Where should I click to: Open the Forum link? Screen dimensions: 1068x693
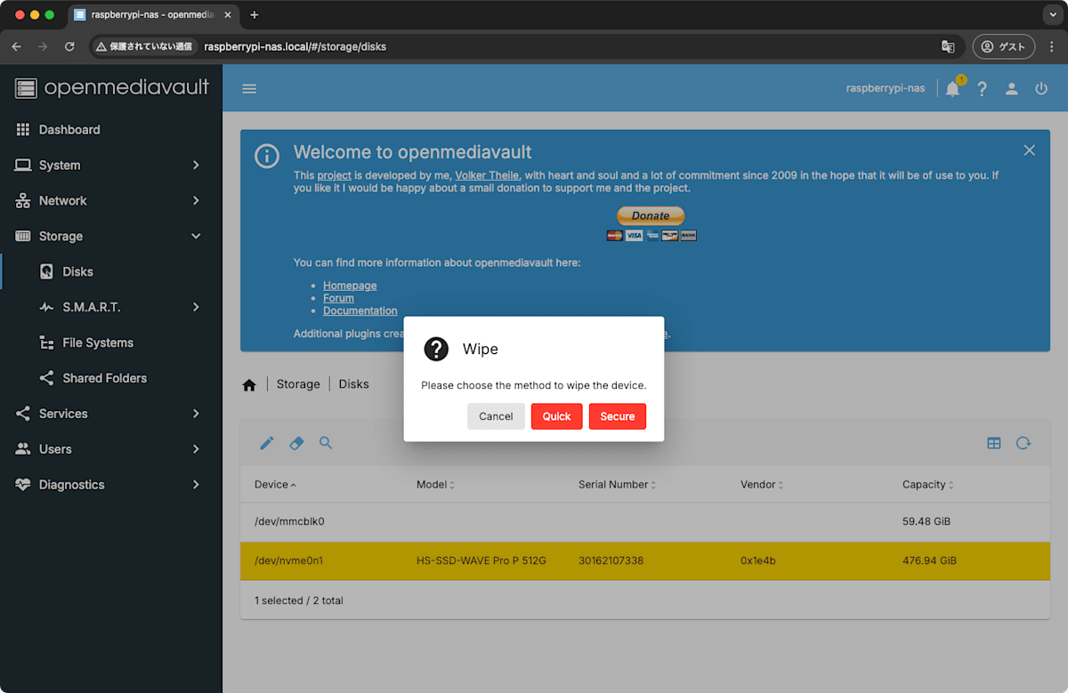point(338,298)
